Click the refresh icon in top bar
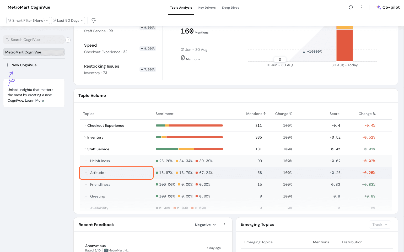The width and height of the screenshot is (404, 252). (351, 7)
